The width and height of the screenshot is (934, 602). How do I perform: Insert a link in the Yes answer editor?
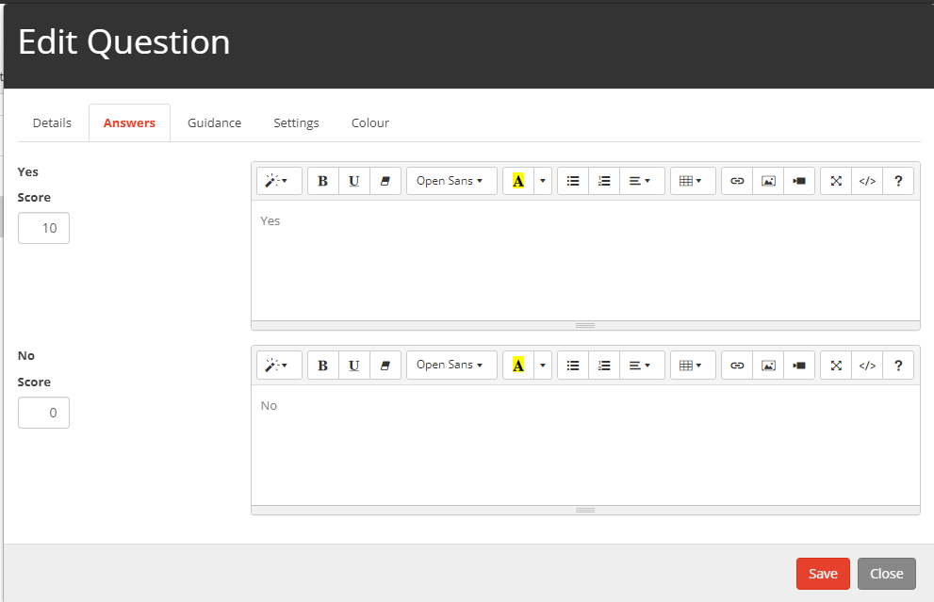(x=737, y=181)
